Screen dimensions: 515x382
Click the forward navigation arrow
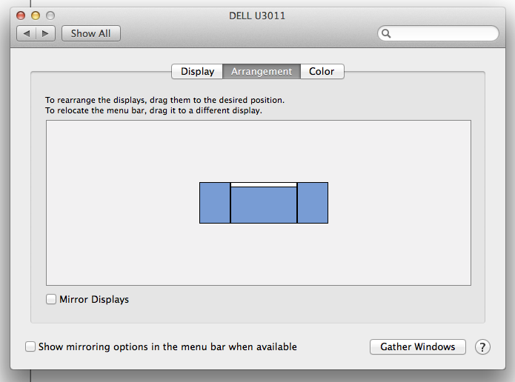(x=45, y=33)
